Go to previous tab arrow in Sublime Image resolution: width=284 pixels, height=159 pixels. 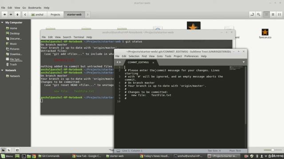pos(117,62)
